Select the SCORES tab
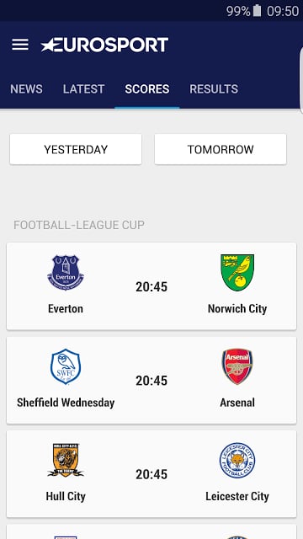This screenshot has width=303, height=539. coord(147,89)
